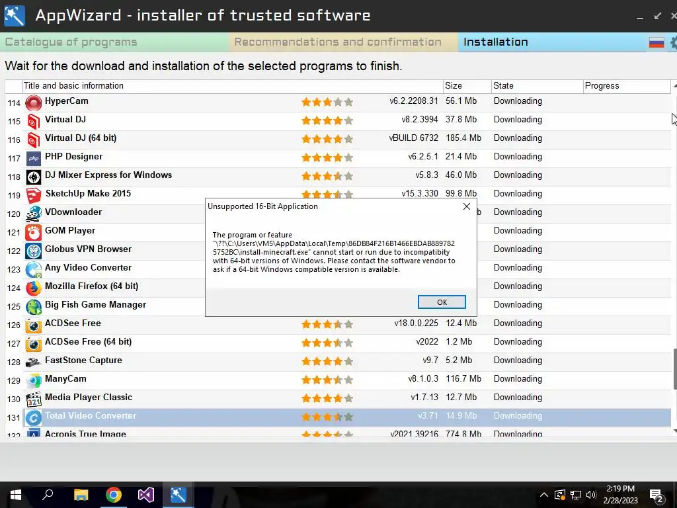Show hidden system tray icons

[544, 495]
